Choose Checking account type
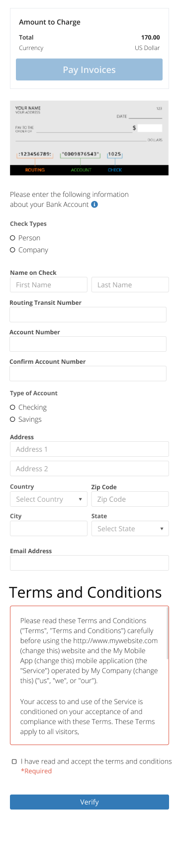The height and width of the screenshot is (845, 179). pos(13,407)
